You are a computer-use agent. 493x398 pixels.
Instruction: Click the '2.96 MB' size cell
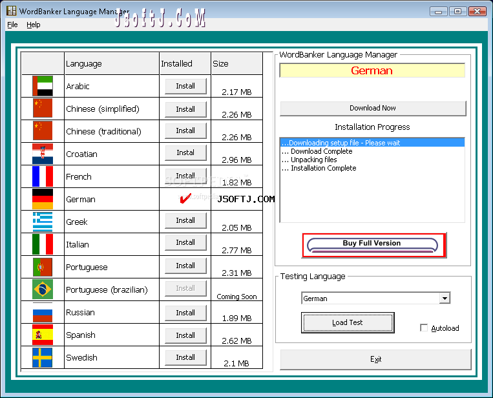tap(236, 154)
